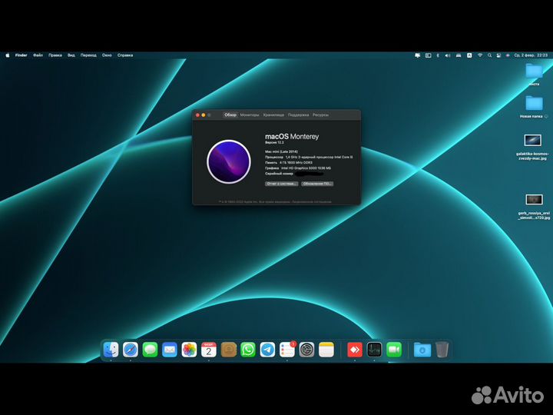Open the Справка menu

pyautogui.click(x=125, y=55)
